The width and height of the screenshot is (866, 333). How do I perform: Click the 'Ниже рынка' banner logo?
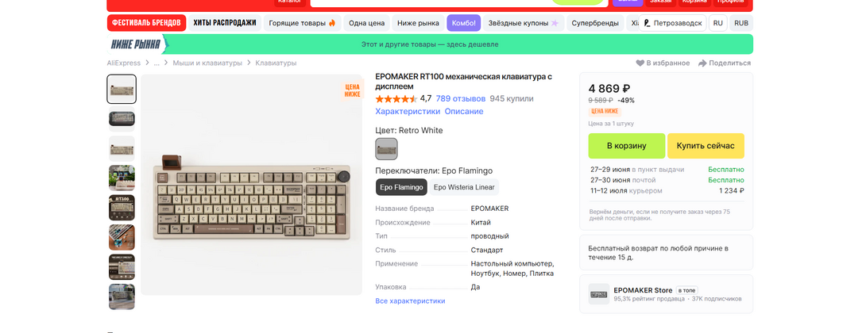click(136, 44)
